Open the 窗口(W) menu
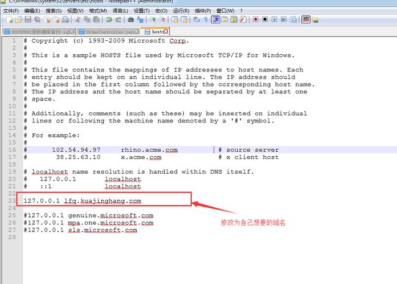This screenshot has height=284, width=397. click(x=225, y=11)
